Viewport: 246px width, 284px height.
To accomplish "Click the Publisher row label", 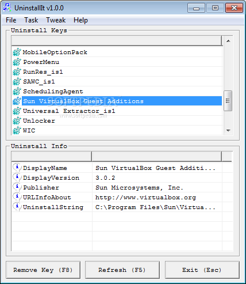I will 41,188.
